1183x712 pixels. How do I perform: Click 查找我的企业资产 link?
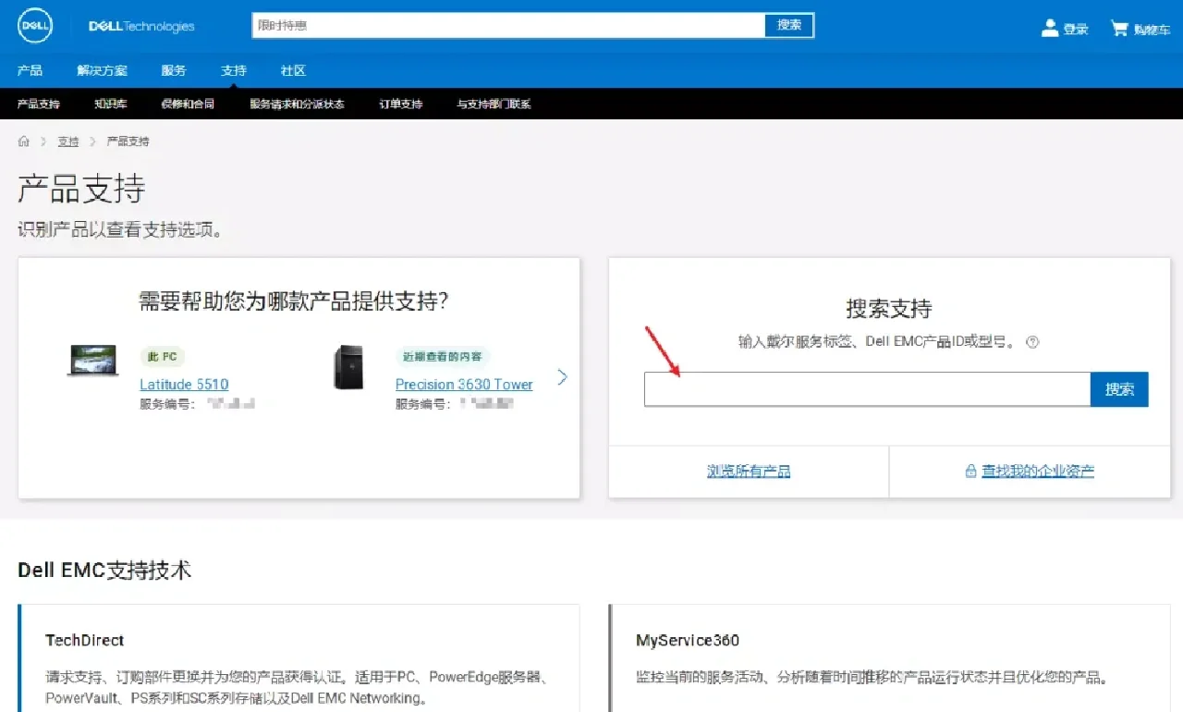click(x=1038, y=472)
